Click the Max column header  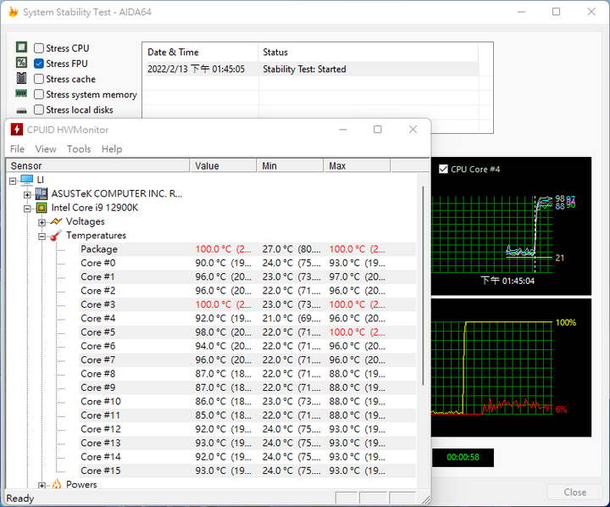pos(358,165)
